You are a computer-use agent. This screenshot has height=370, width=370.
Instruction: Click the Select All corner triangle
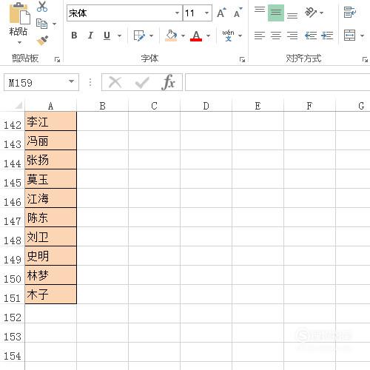pyautogui.click(x=18, y=106)
